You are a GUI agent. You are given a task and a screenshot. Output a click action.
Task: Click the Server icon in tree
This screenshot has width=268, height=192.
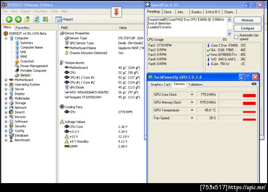(11, 89)
